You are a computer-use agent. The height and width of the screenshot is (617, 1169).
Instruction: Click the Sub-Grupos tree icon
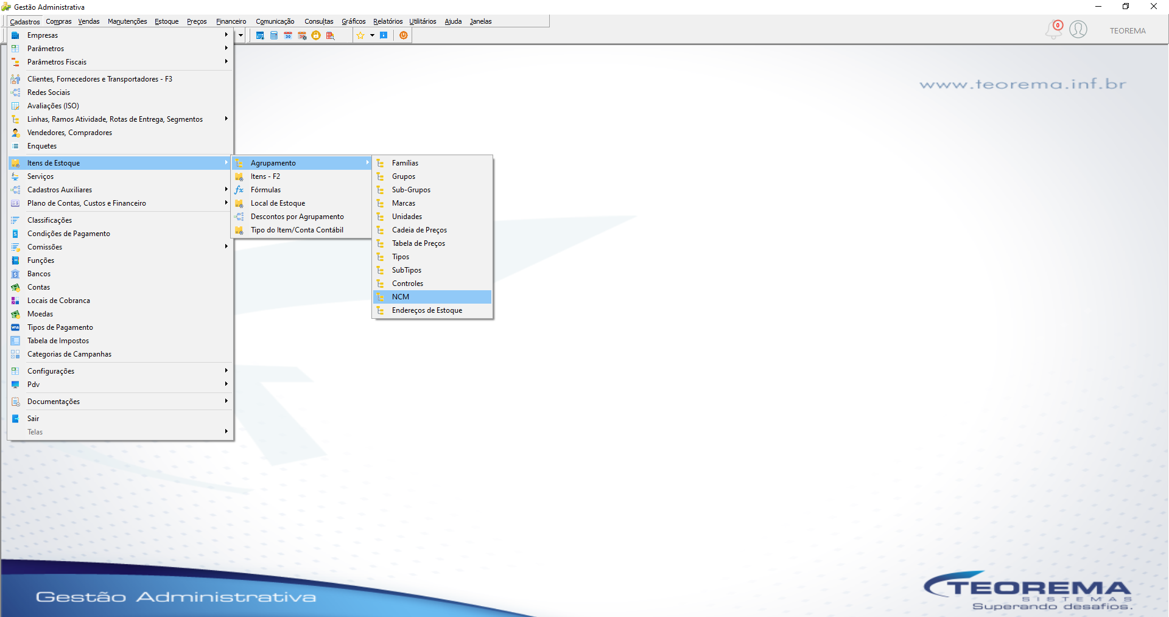point(380,190)
